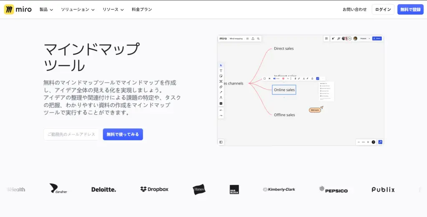The width and height of the screenshot is (427, 217).
Task: Select the mind map tool in board toolbar
Action: (x=221, y=81)
